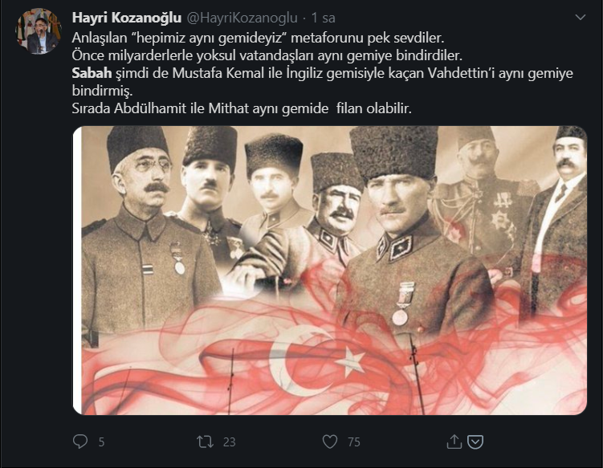View the attached historical collage image
603x468 pixels.
pos(329,271)
